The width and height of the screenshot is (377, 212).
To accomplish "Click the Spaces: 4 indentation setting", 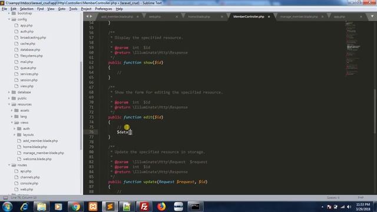I will (333, 198).
